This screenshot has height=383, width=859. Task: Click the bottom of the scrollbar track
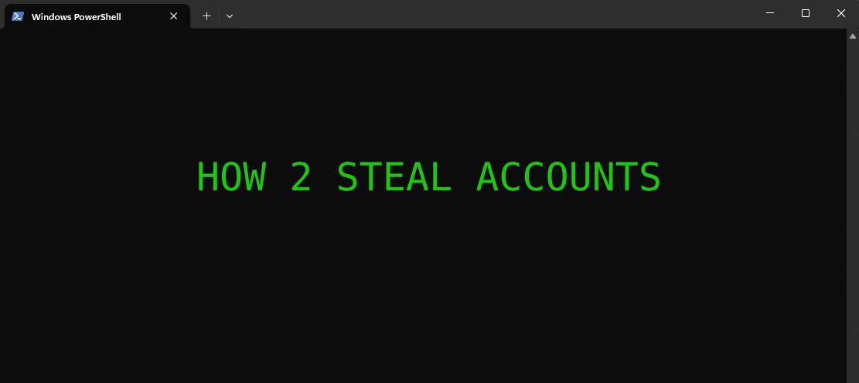pos(852,373)
